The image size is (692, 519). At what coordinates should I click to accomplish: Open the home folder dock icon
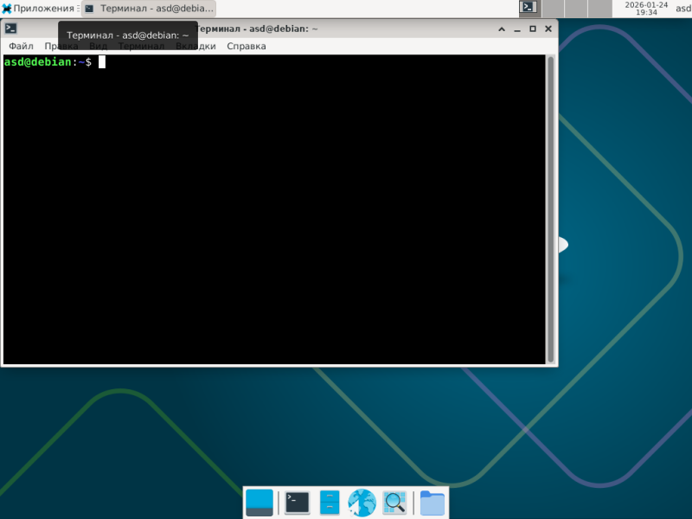tap(432, 503)
